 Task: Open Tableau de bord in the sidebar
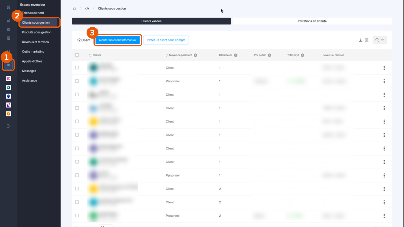point(33,13)
